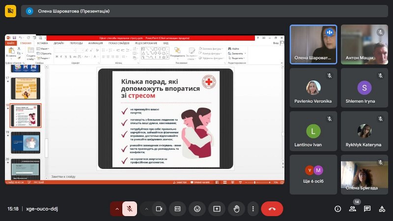Turn on closed captions
The width and height of the screenshot is (393, 221).
click(178, 209)
